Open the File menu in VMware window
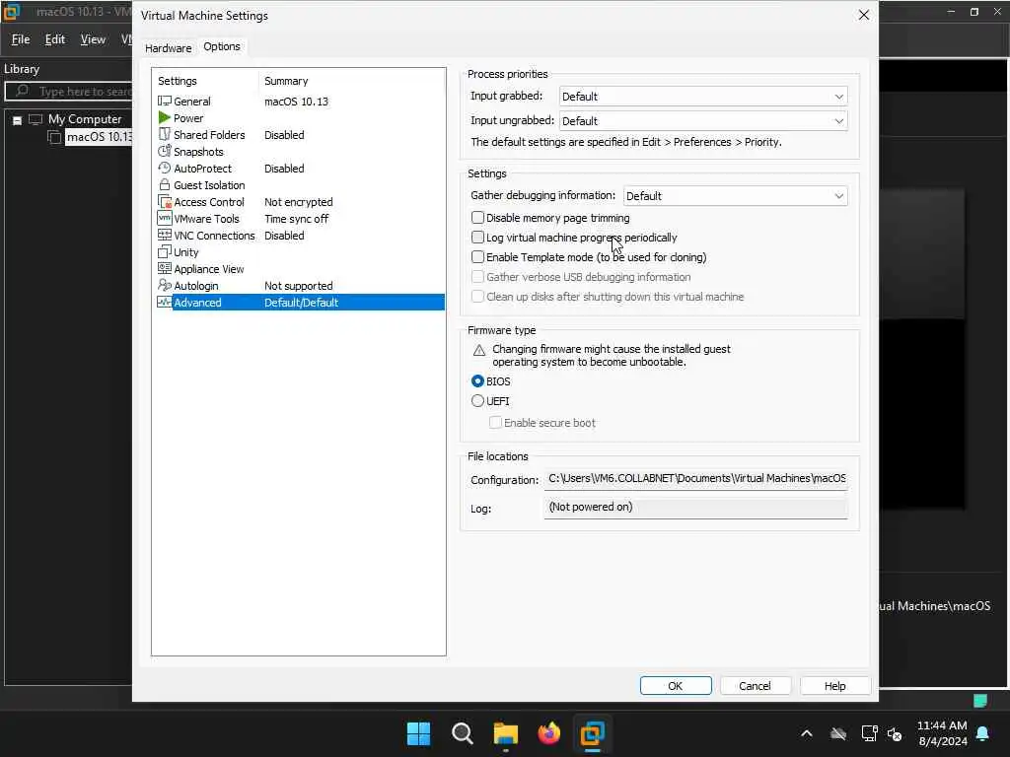The image size is (1010, 757). 21,39
